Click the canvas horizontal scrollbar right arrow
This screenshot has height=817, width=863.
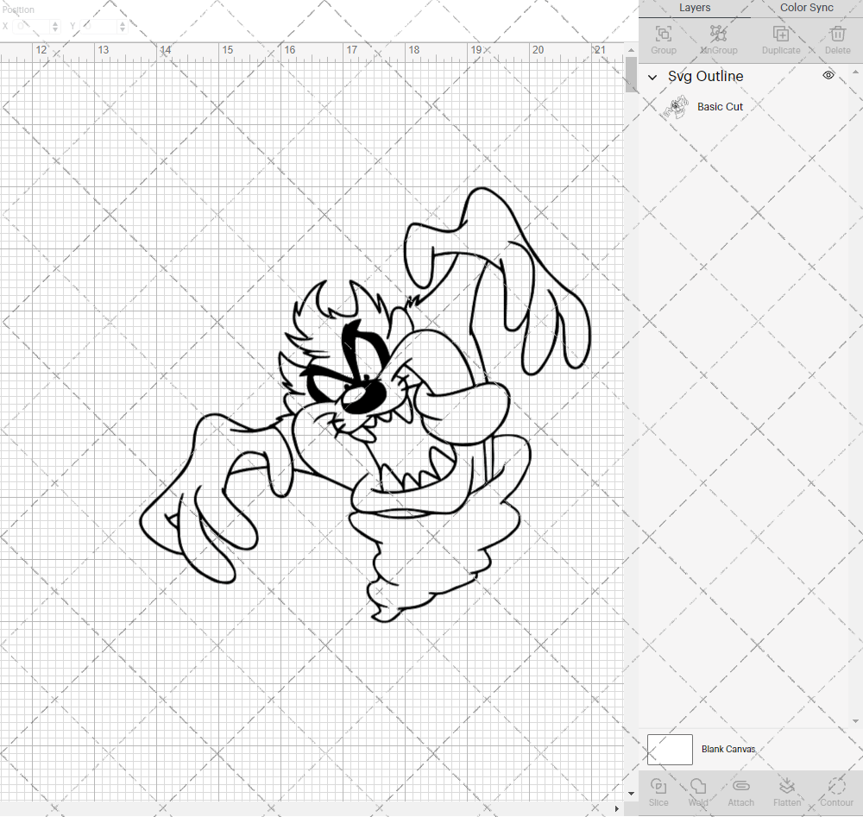pyautogui.click(x=616, y=808)
